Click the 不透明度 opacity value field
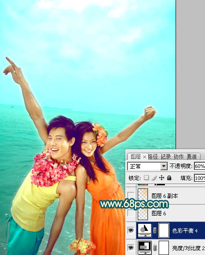Image resolution: width=205 pixels, height=255 pixels. (x=200, y=166)
